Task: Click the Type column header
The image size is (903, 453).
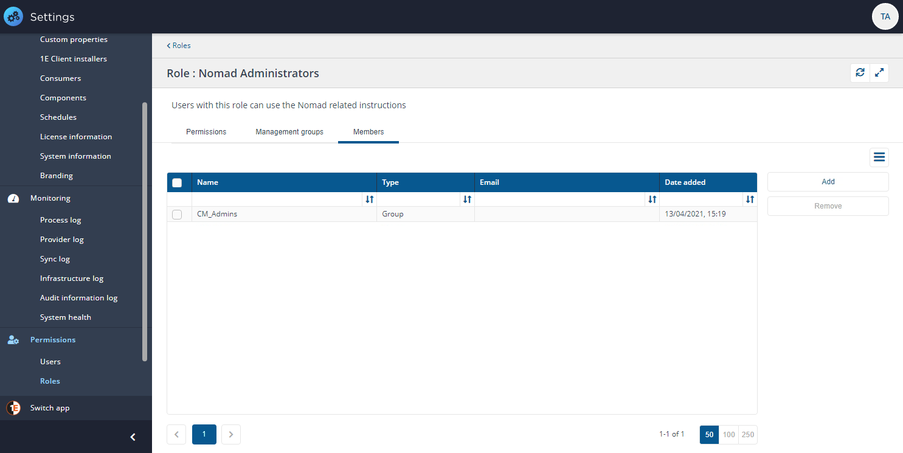Action: 426,182
